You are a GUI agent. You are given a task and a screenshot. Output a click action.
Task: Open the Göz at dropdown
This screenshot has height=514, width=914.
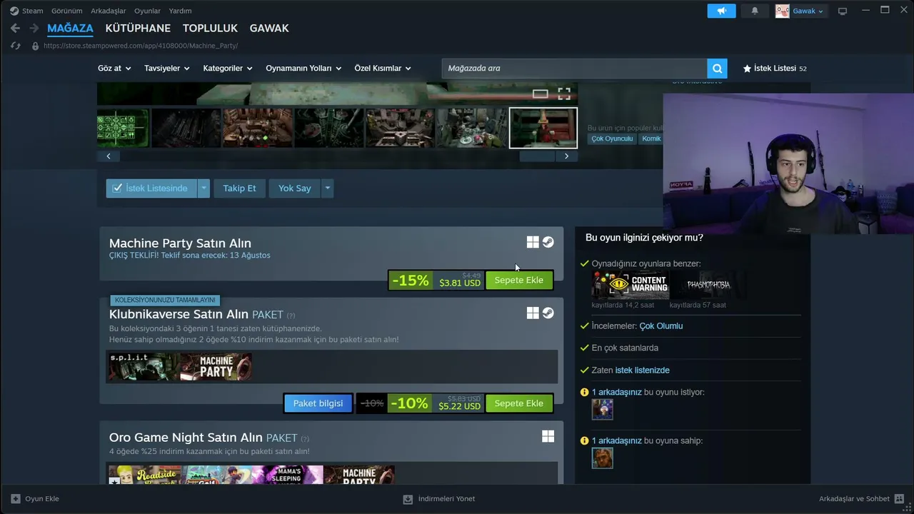tap(114, 69)
